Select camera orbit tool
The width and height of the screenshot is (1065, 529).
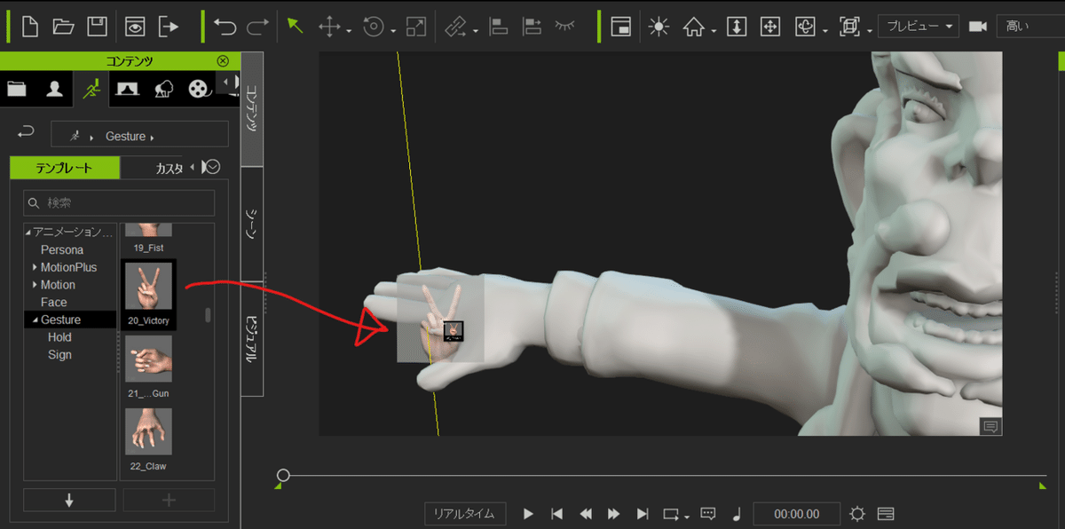[806, 27]
